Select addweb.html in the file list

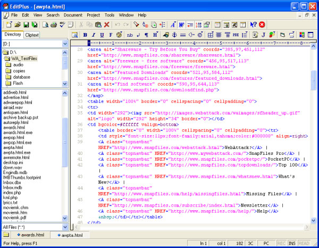click(x=15, y=93)
